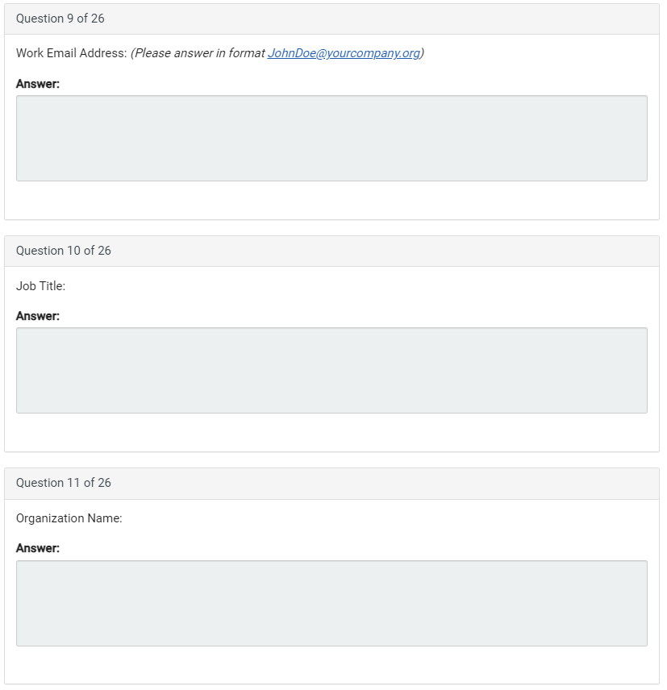Click the Answer label under Job Title

pyautogui.click(x=38, y=316)
